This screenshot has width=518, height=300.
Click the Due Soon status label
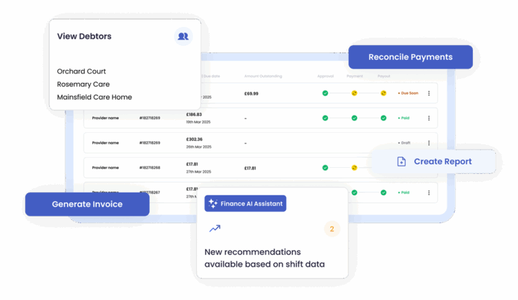(409, 94)
